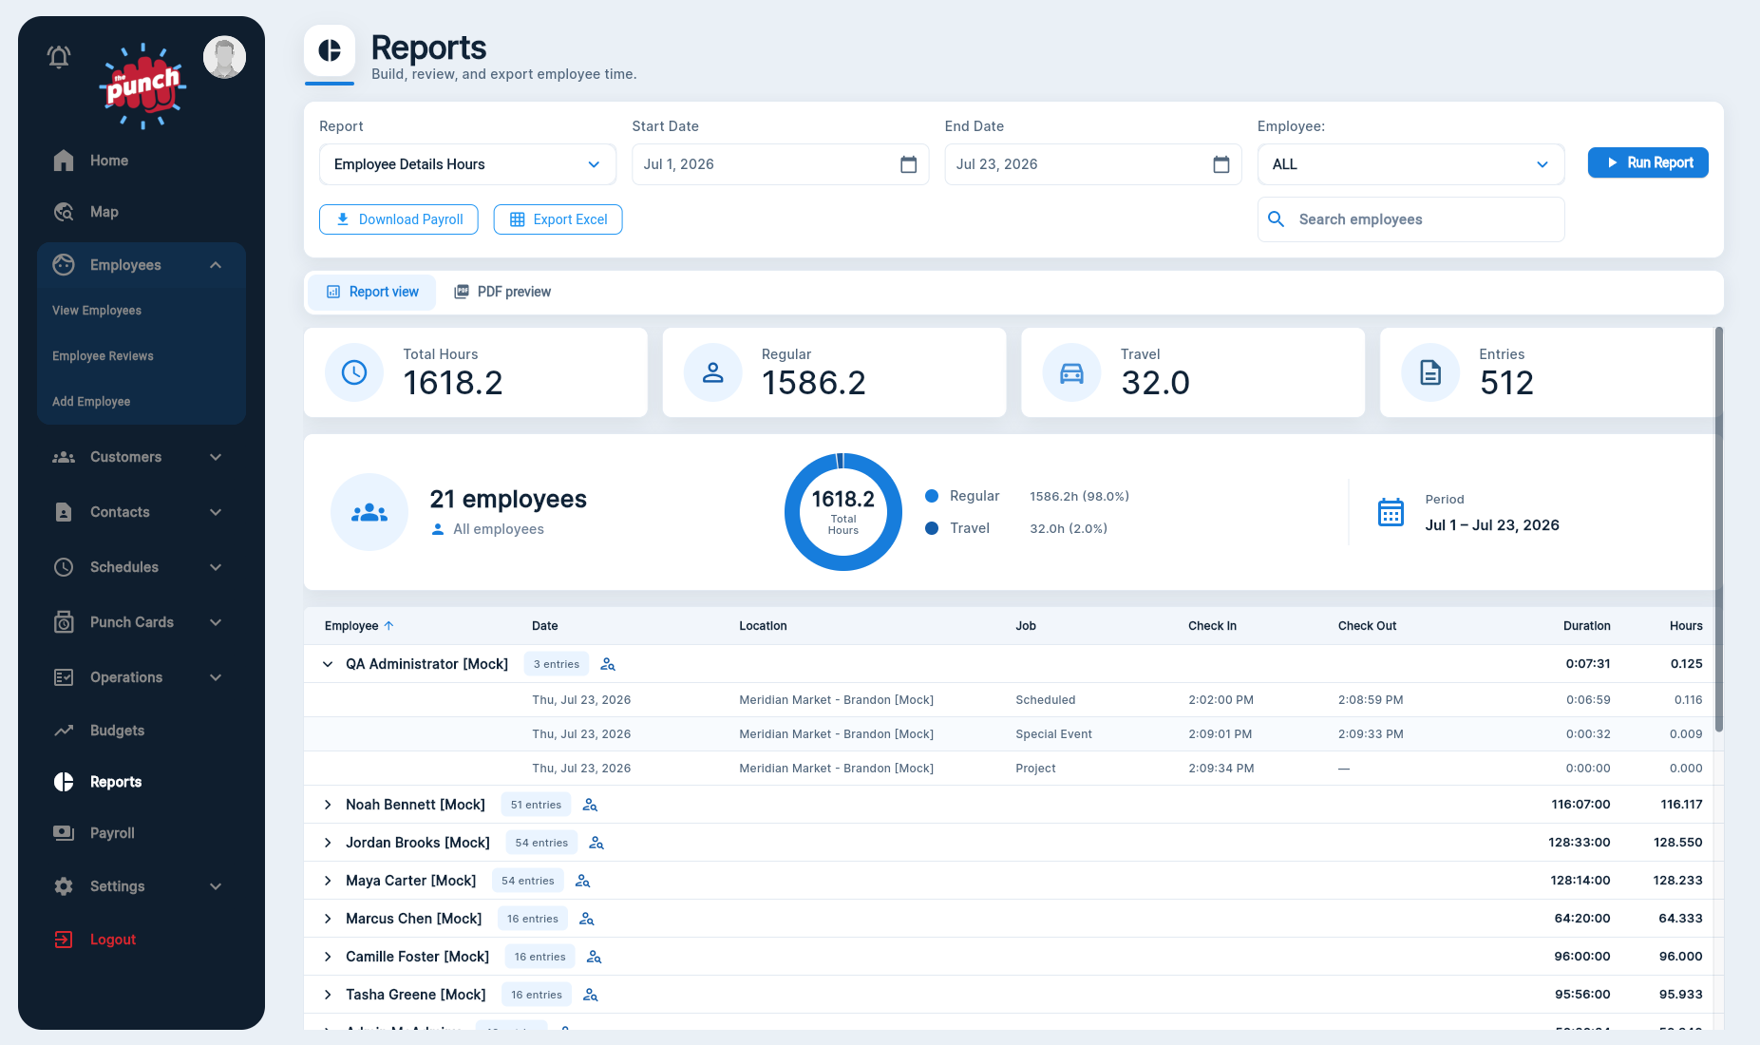
Task: Collapse QA Administrator [Mock] row
Action: pyautogui.click(x=328, y=664)
